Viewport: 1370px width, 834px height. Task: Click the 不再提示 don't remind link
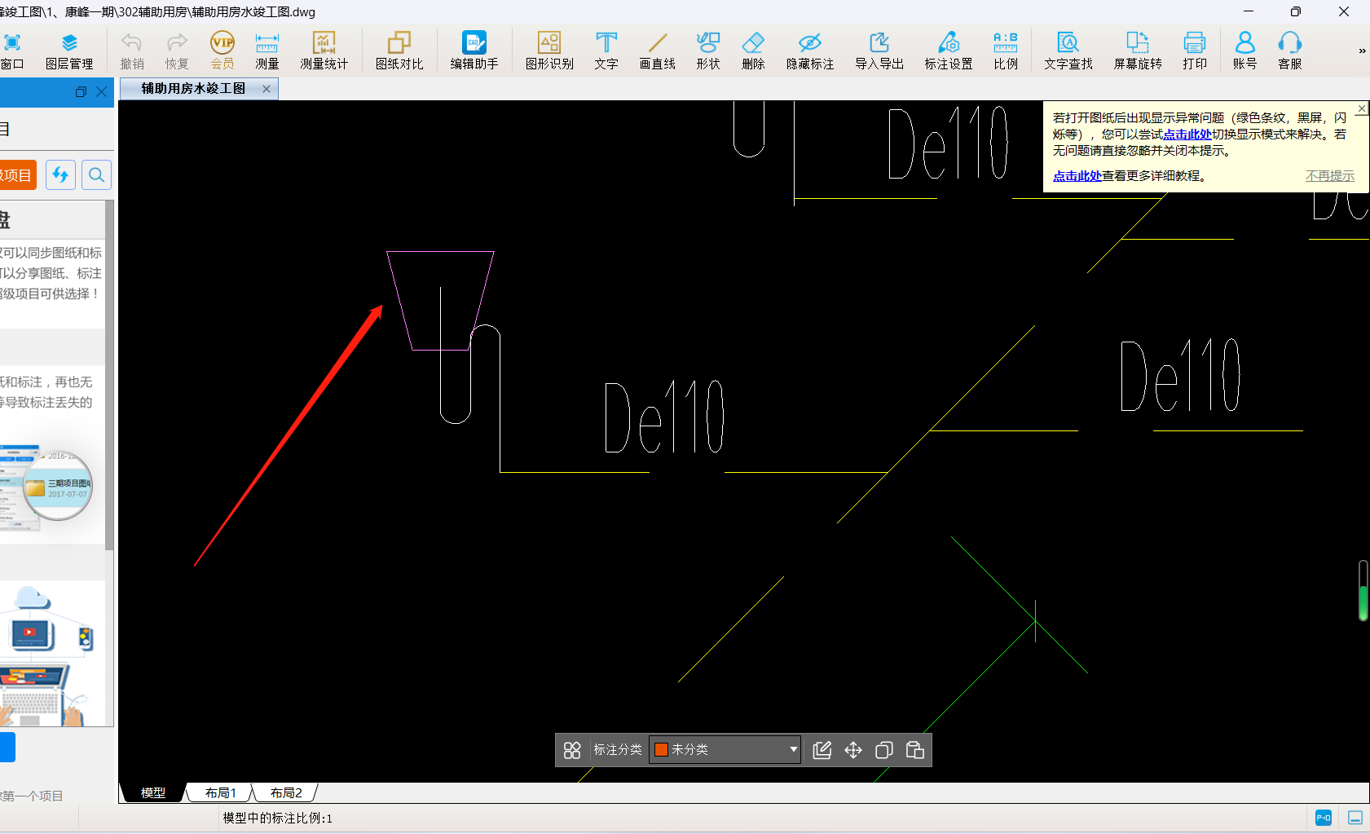(x=1330, y=175)
